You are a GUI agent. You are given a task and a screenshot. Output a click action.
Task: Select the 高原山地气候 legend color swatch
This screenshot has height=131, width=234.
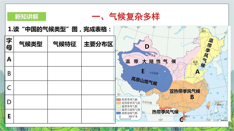(x=118, y=112)
